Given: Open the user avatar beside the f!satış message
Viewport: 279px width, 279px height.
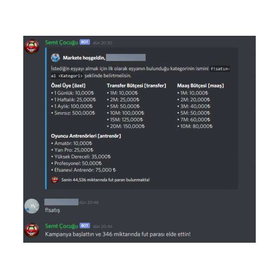Looking at the screenshot, I should click(x=32, y=206).
